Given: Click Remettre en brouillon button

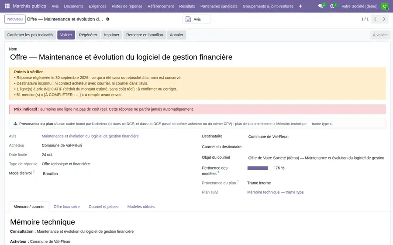Looking at the screenshot, I should (x=145, y=35).
